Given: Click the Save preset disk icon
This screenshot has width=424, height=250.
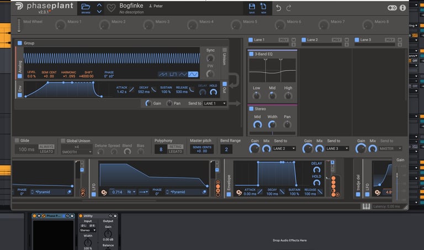Looking at the screenshot, I should click(252, 8).
